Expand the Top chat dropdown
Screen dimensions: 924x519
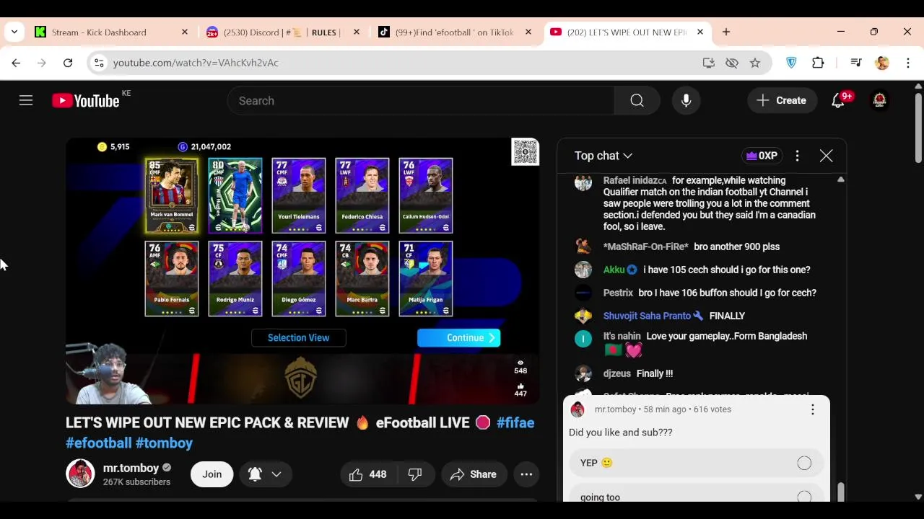click(603, 156)
